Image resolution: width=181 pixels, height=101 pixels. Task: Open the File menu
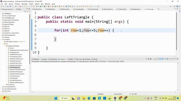coord(2,4)
